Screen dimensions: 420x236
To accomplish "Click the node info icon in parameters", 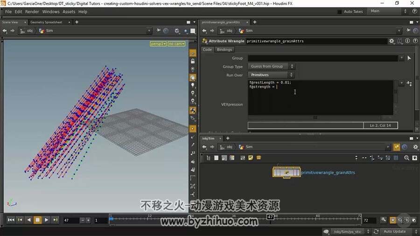I will 407,41.
